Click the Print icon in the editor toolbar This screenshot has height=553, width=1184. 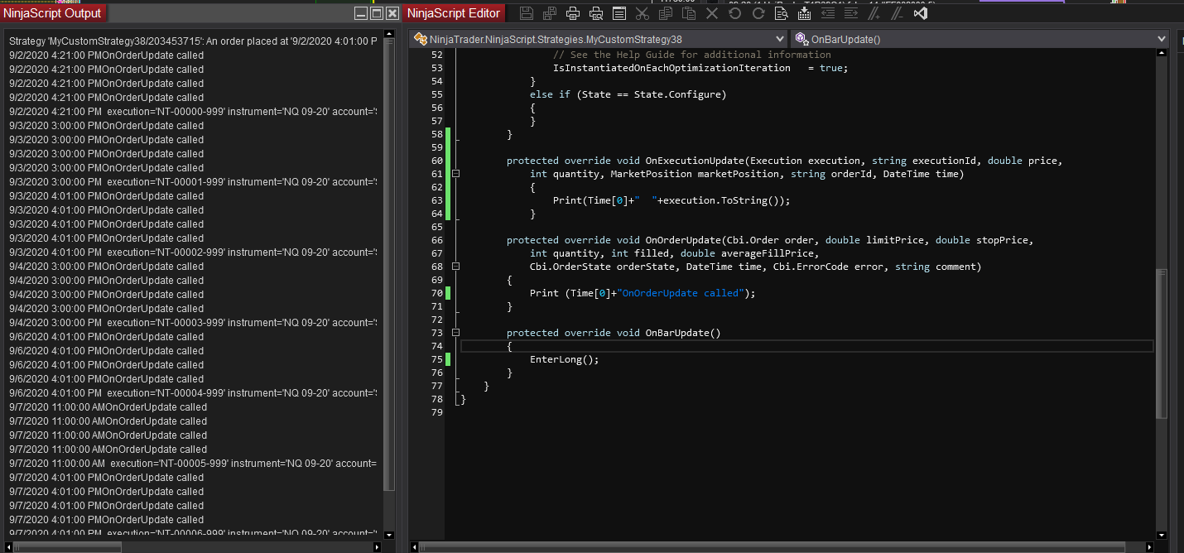click(572, 13)
